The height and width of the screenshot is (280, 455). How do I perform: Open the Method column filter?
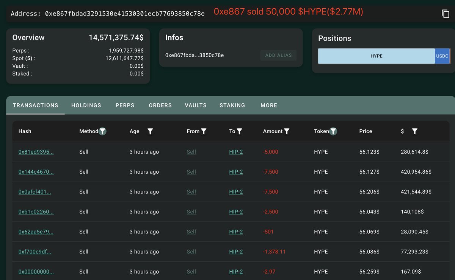click(x=102, y=131)
